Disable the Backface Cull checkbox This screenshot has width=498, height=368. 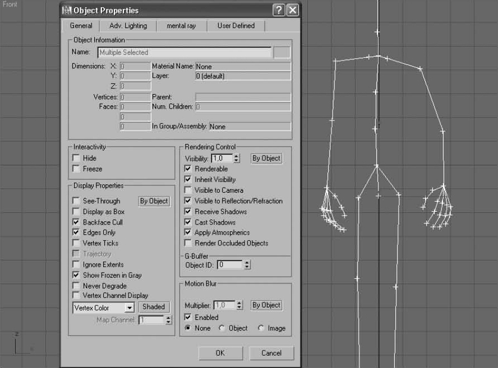point(76,222)
